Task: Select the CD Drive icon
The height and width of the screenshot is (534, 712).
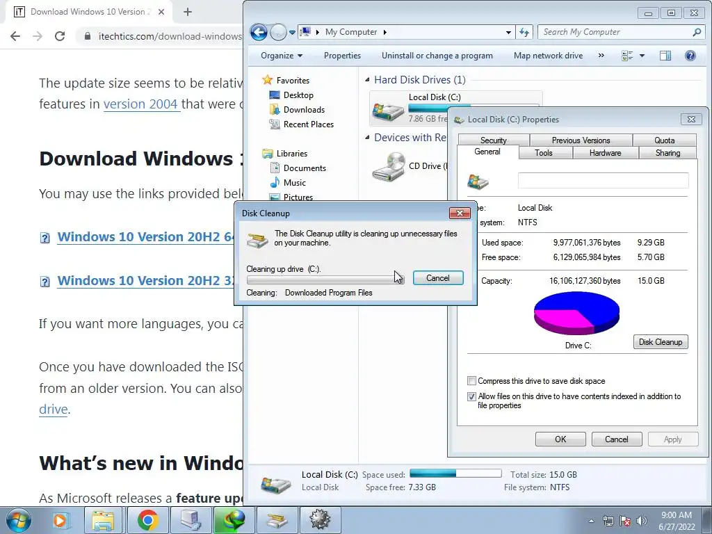Action: 389,167
